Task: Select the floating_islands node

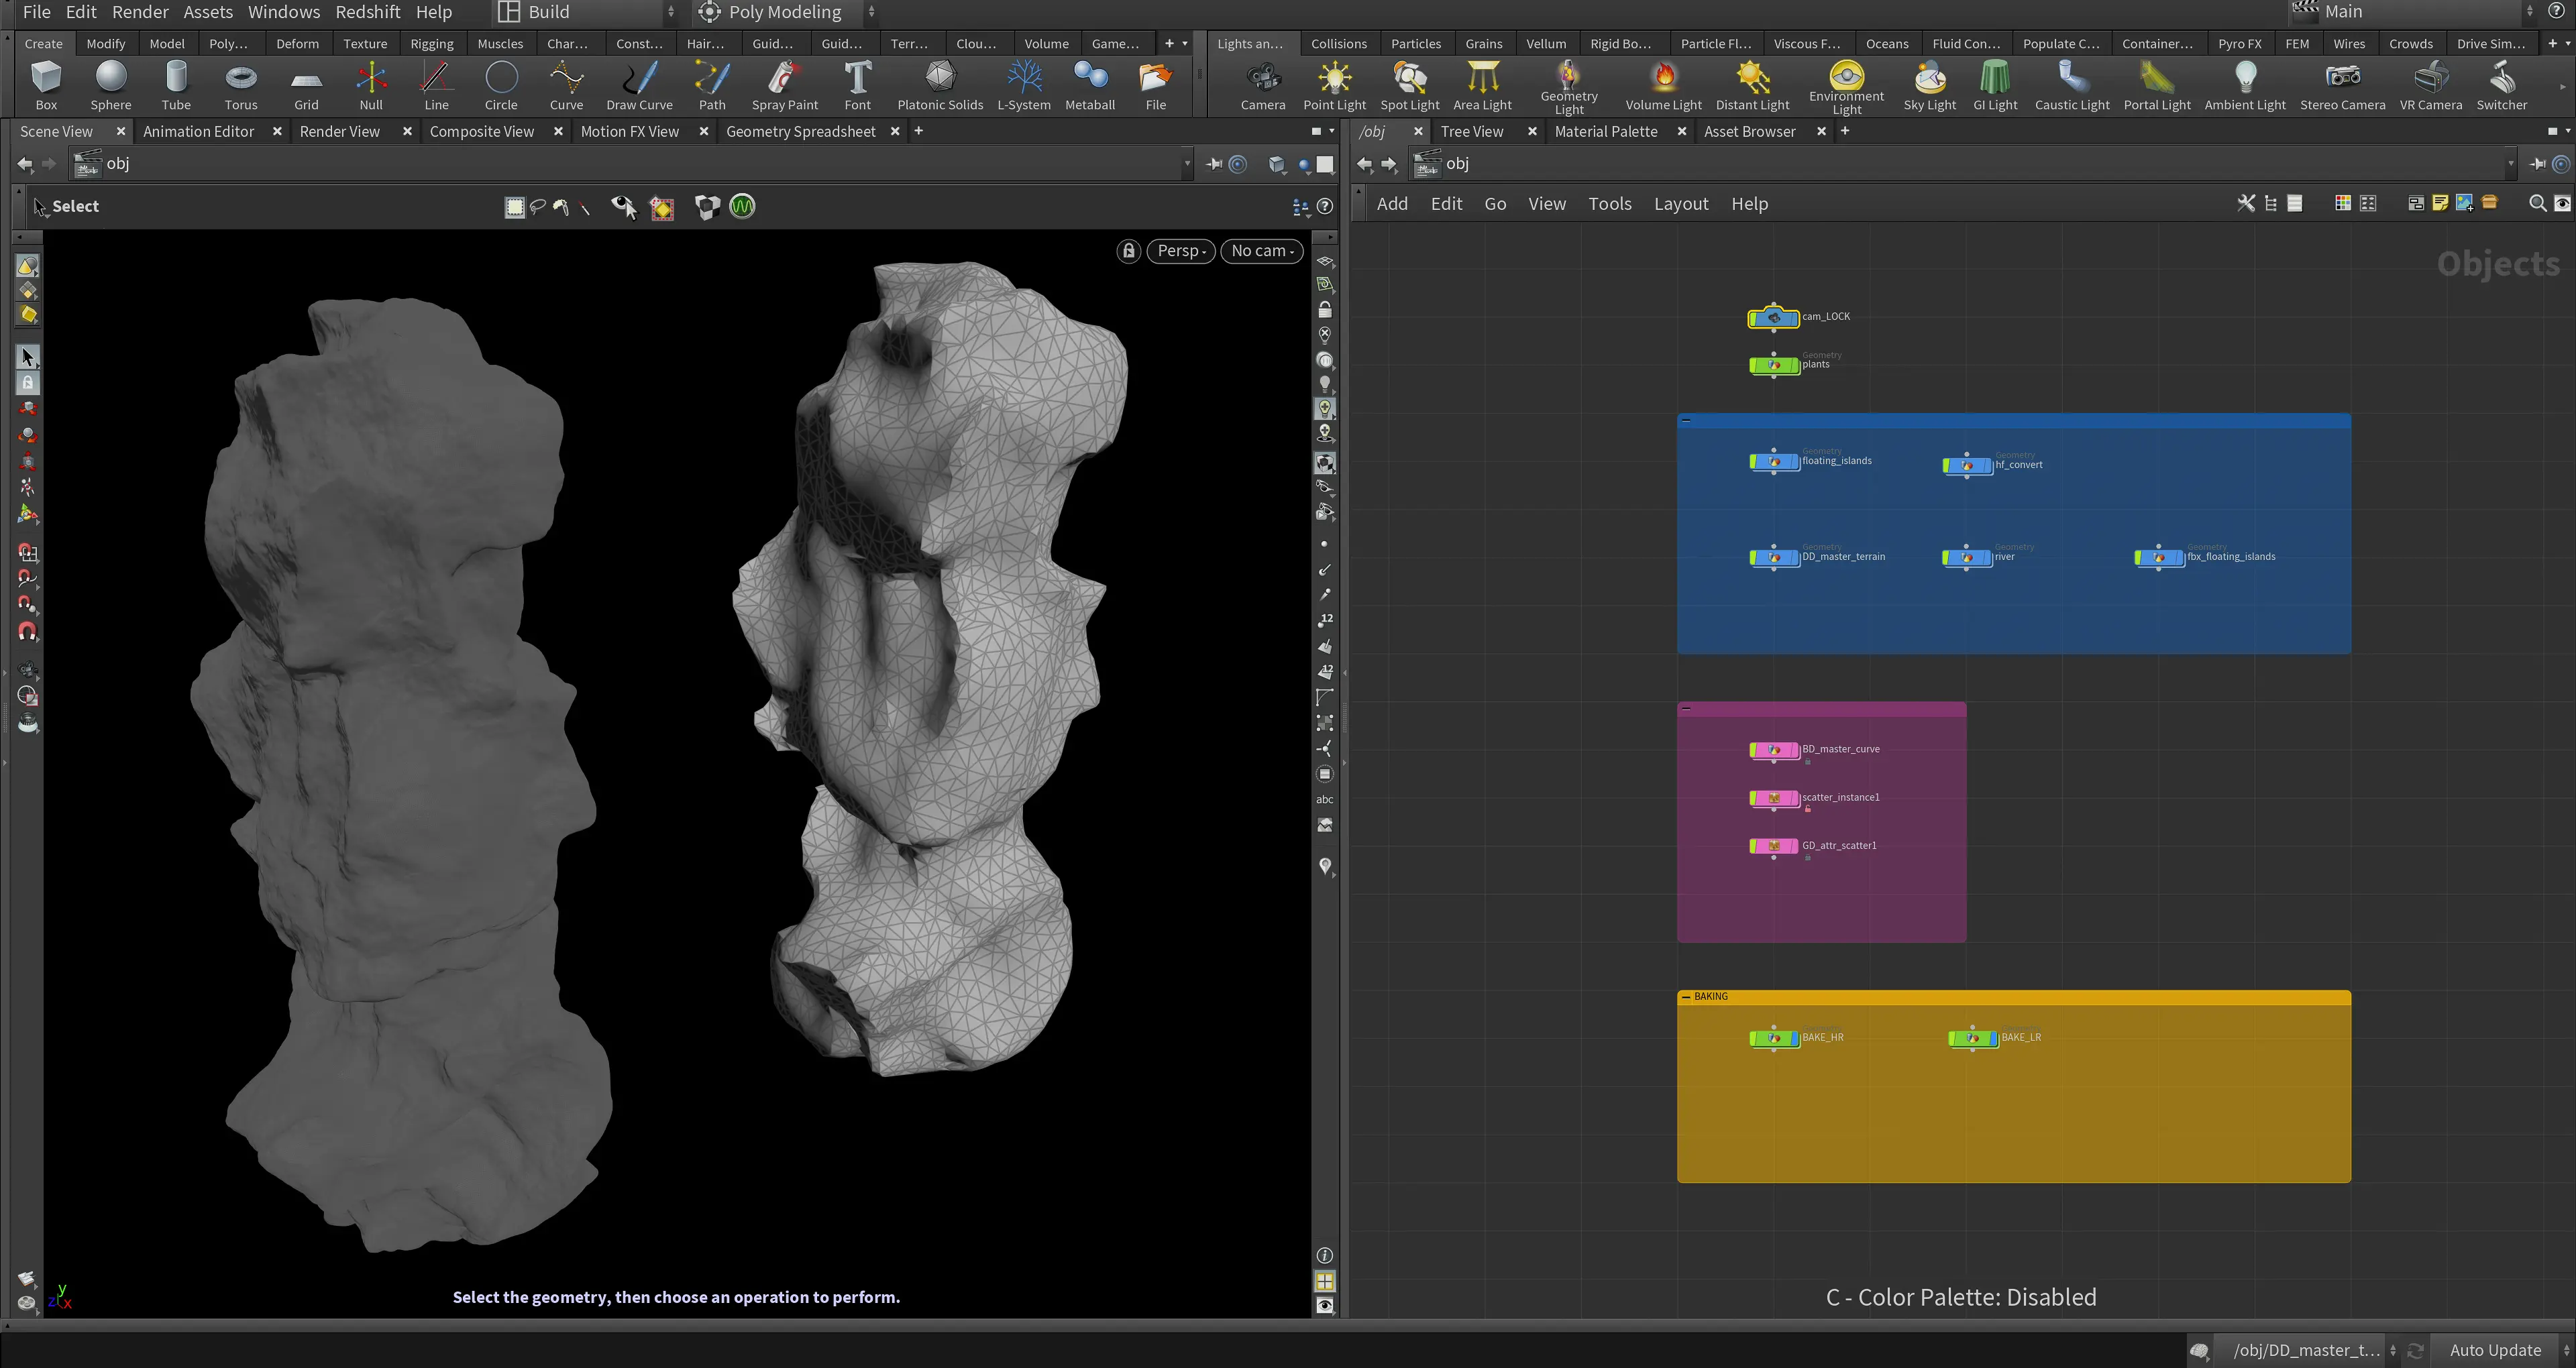Action: (1774, 462)
